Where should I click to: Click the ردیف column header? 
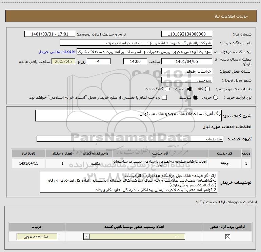(x=246, y=153)
